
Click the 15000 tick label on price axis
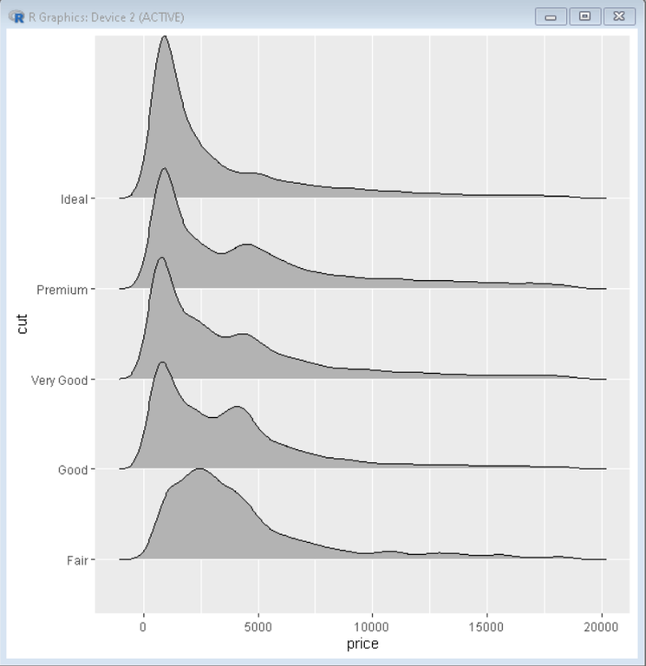tap(486, 627)
